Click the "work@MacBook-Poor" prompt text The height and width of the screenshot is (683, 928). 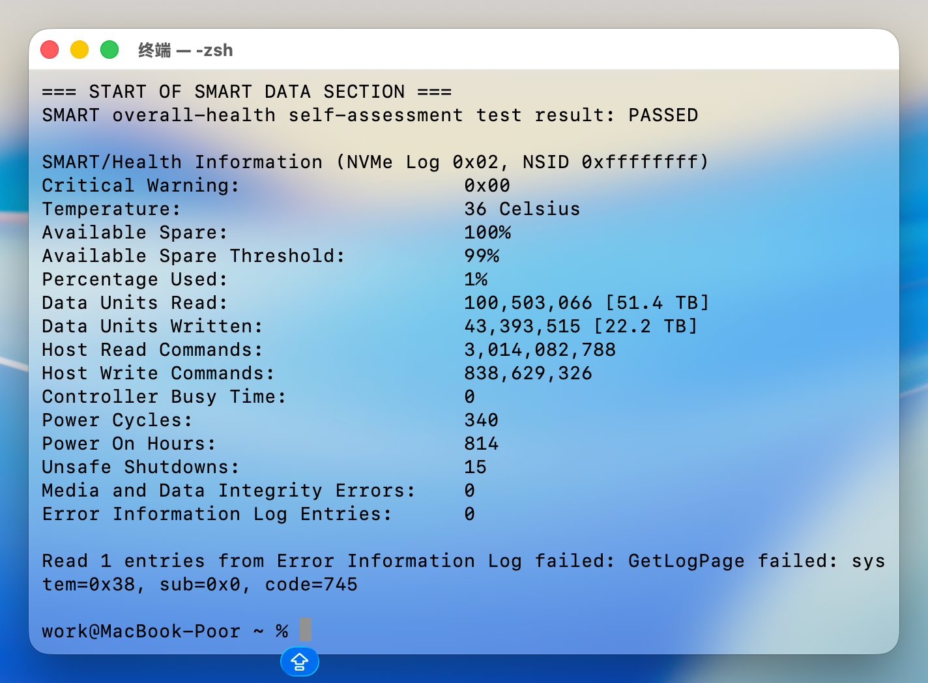[141, 632]
